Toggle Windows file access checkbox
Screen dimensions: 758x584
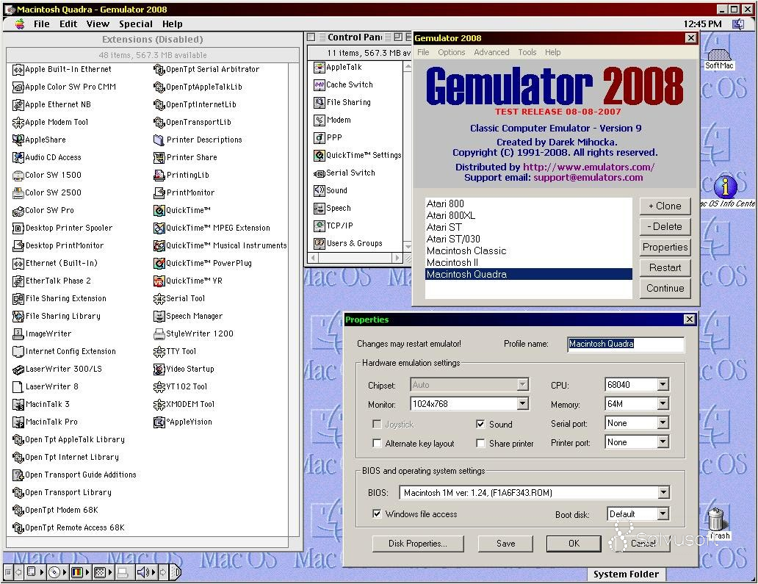[377, 514]
